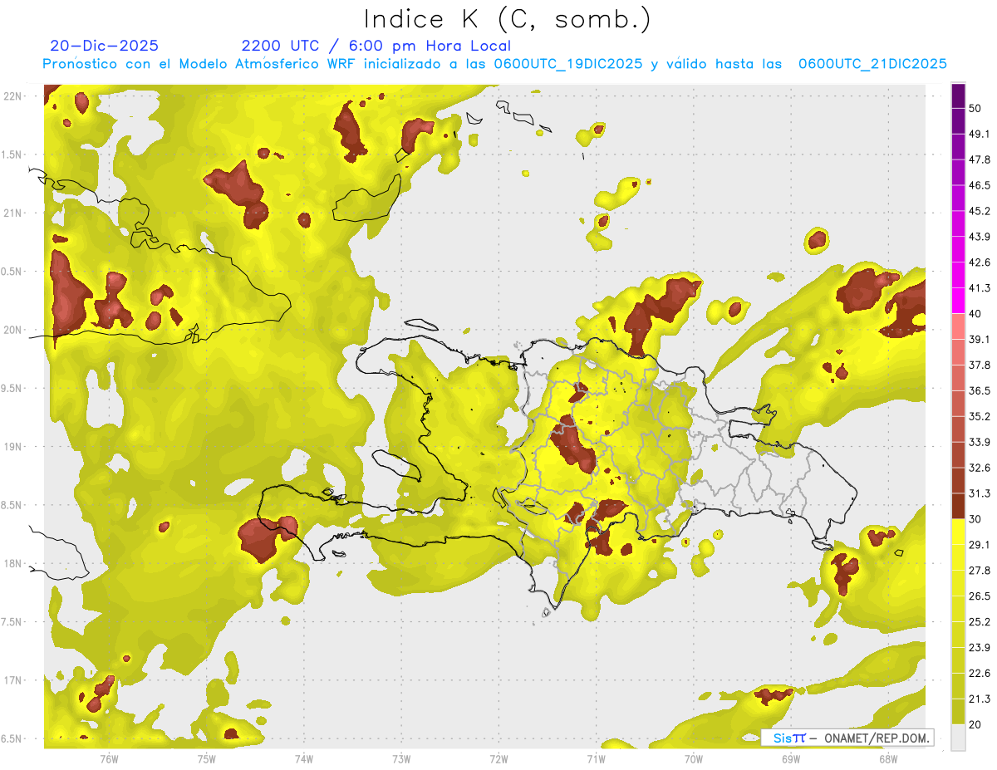Click the colorbar value '39.1'

point(980,339)
